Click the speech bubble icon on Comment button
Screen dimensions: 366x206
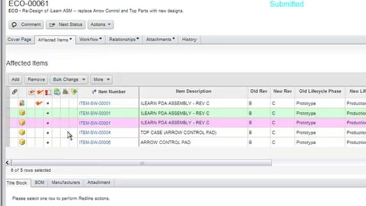coord(14,25)
